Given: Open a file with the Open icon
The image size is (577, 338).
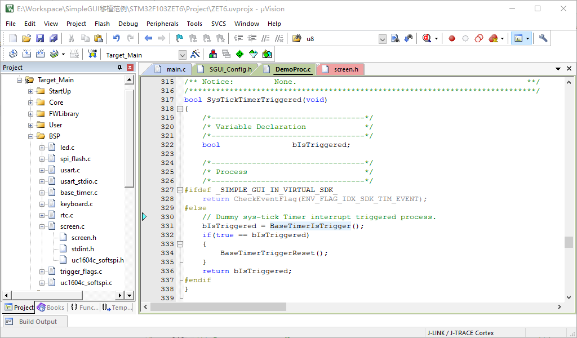Looking at the screenshot, I should 26,38.
